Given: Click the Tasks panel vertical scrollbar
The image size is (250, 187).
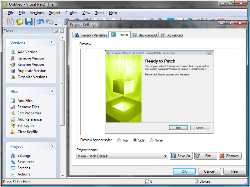Looking at the screenshot, I should tap(62, 82).
